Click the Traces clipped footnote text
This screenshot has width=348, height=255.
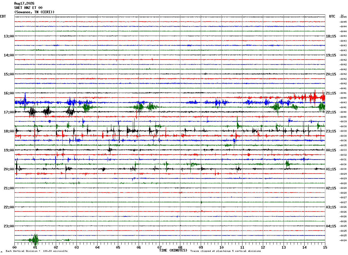pyautogui.click(x=225, y=251)
